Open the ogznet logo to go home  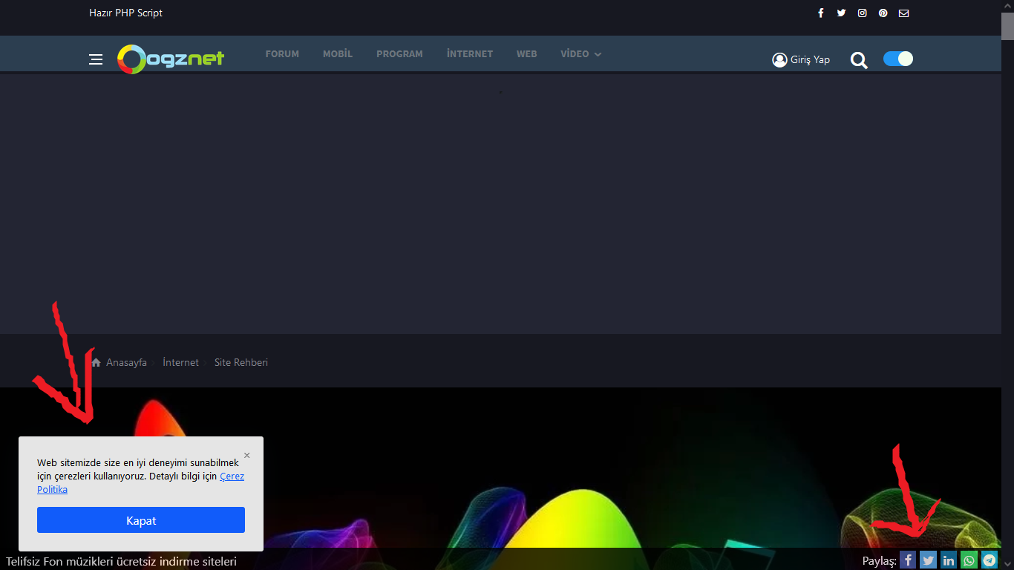click(171, 58)
